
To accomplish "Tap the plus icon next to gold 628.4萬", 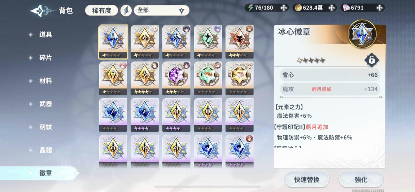I will click(332, 8).
